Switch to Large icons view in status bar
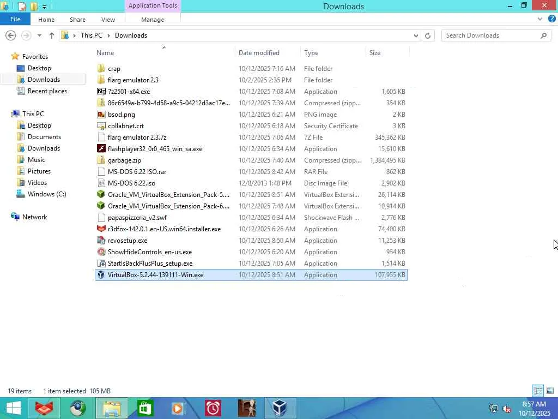Screen dimensions: 558x419 [x=550, y=391]
